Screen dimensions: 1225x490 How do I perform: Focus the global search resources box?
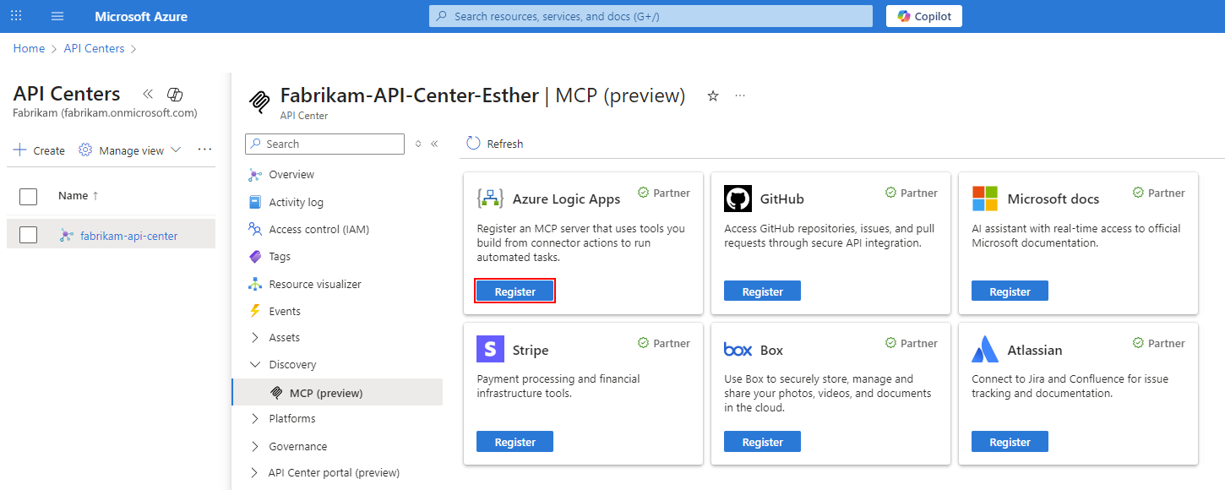651,16
